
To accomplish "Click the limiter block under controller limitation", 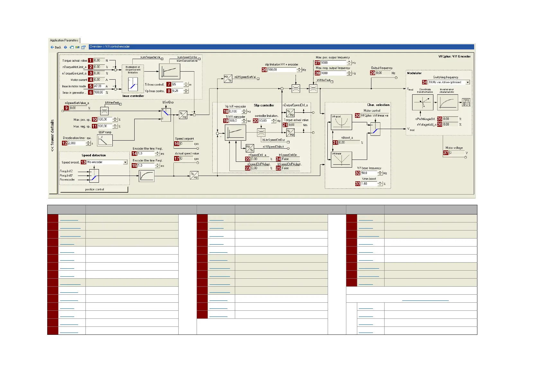I will 261,133.
